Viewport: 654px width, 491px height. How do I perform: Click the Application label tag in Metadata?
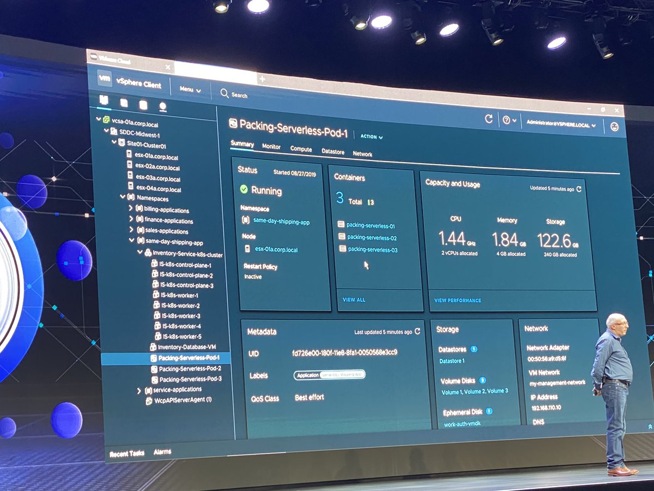click(329, 375)
